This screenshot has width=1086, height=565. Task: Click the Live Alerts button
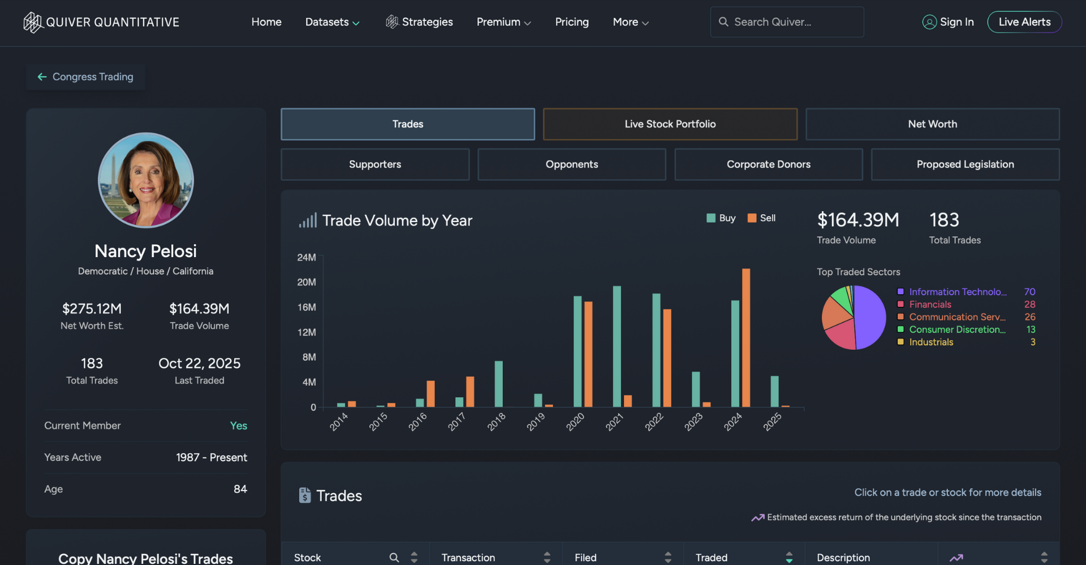[1024, 21]
